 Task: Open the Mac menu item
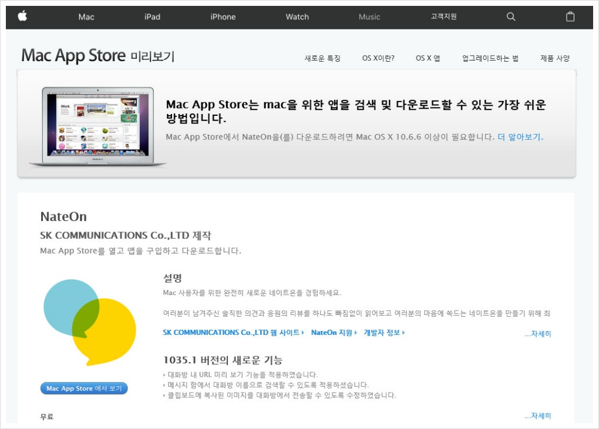tap(86, 17)
